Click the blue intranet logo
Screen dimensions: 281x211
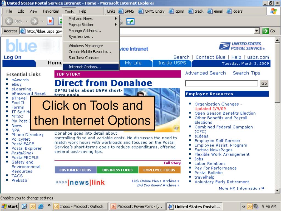[21, 46]
